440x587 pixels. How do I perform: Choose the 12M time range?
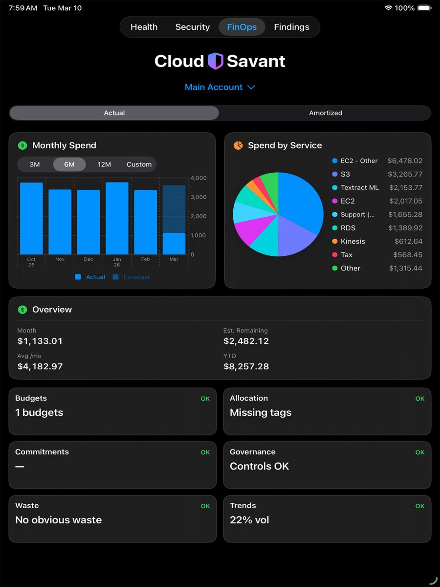[x=104, y=164]
